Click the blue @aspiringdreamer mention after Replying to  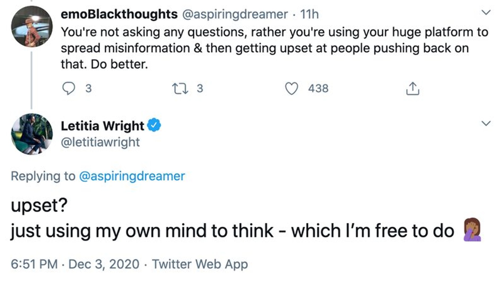coord(132,176)
